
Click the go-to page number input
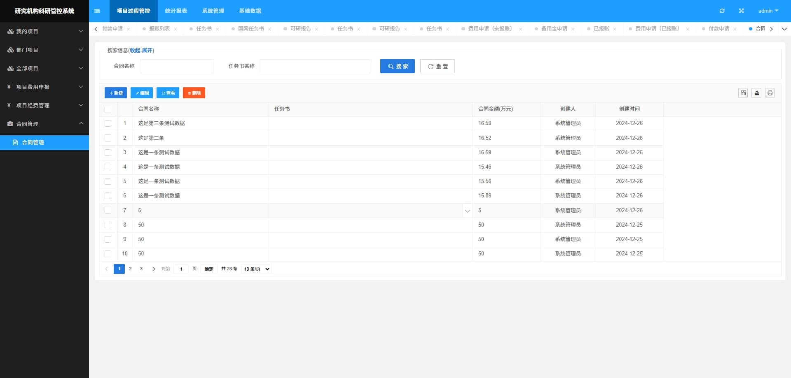[181, 269]
